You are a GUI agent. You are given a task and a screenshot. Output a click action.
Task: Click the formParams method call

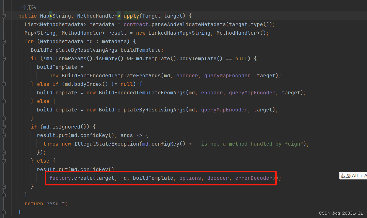pos(71,59)
